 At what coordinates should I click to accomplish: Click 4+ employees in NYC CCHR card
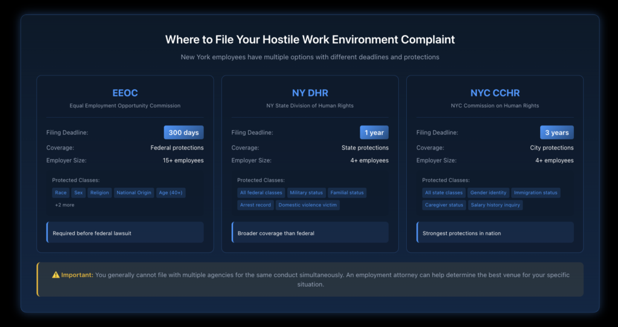click(555, 160)
